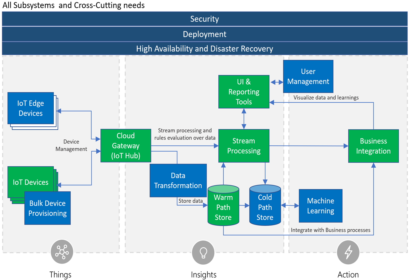
Task: Click the Insights lightbulb icon
Action: coord(203,252)
